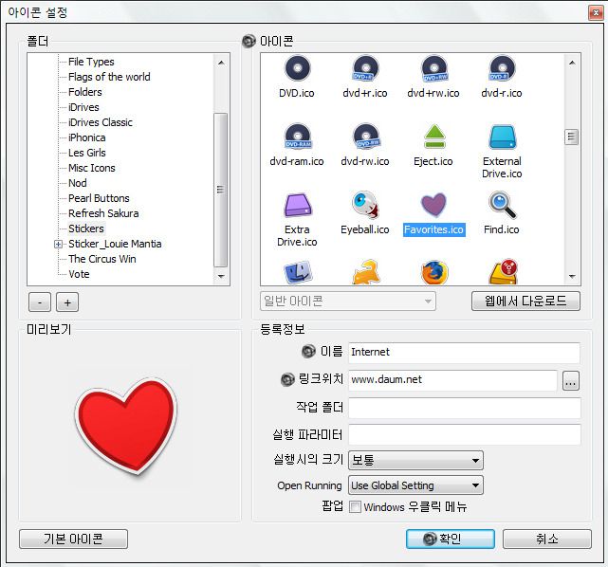Open the 실행시의 크기 dropdown showing 보통

click(415, 460)
